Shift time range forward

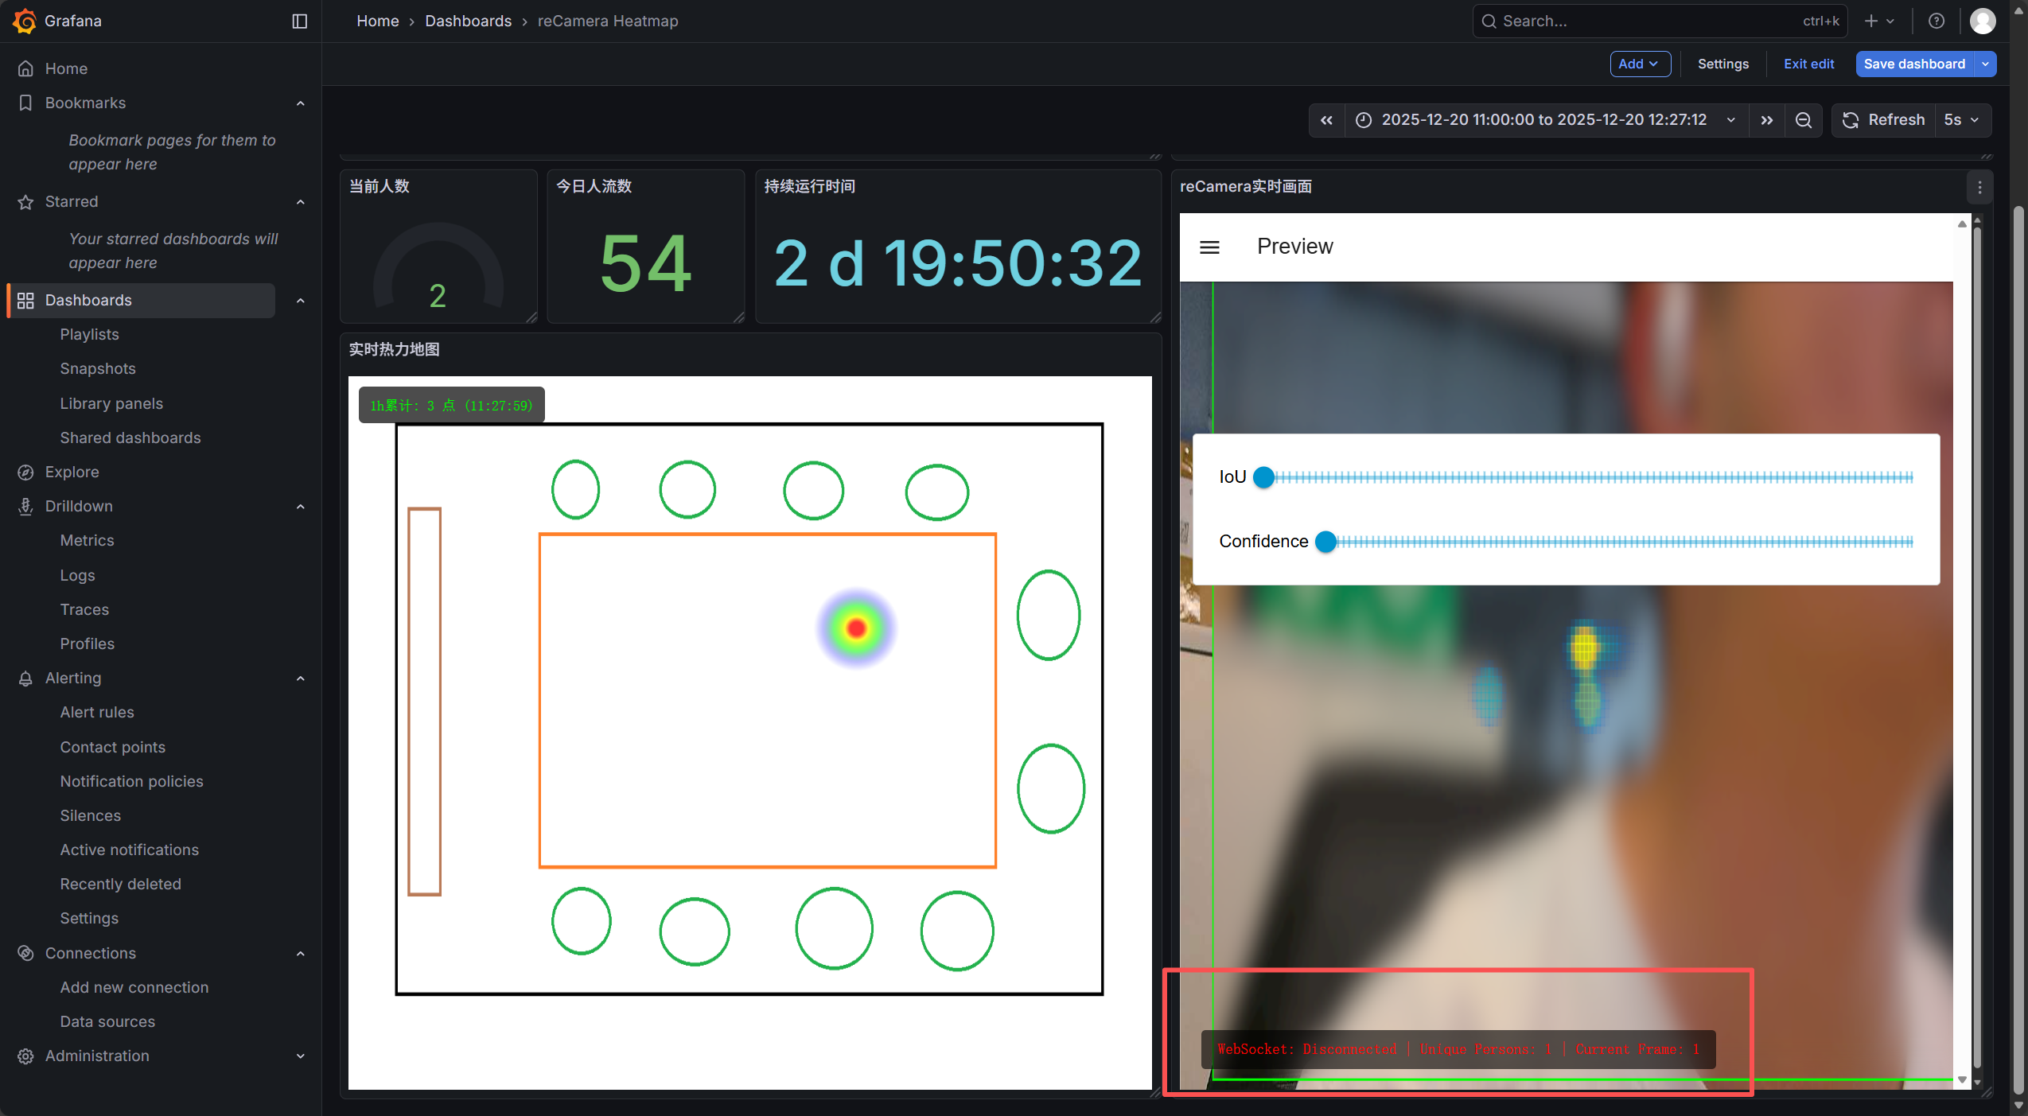(1766, 120)
